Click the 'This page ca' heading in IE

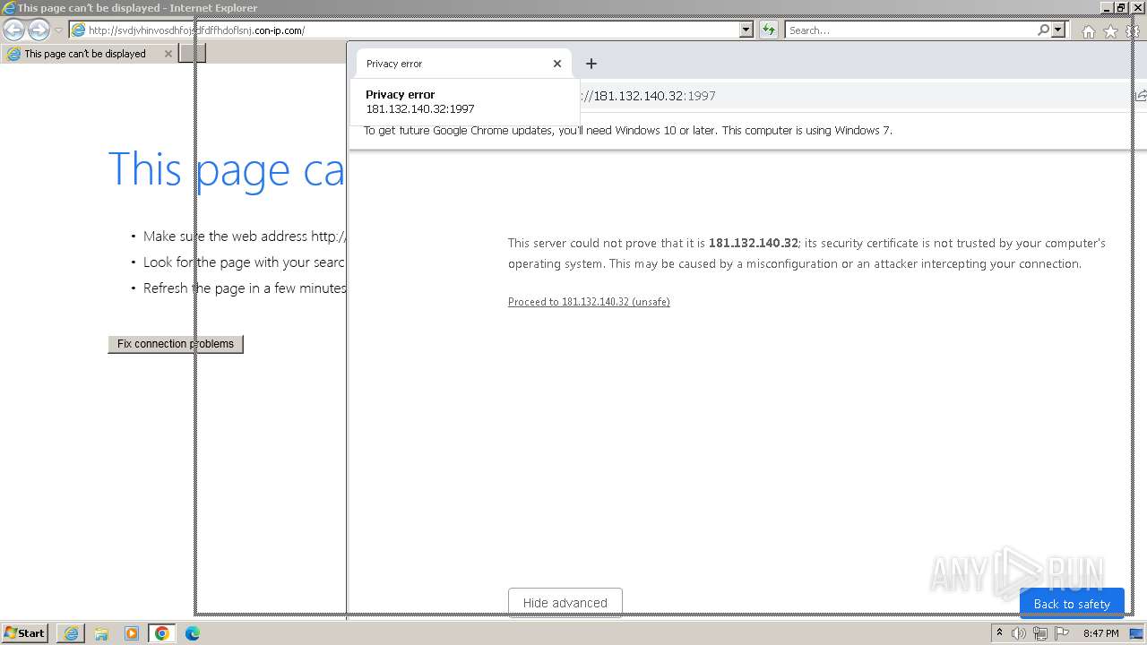(x=226, y=169)
